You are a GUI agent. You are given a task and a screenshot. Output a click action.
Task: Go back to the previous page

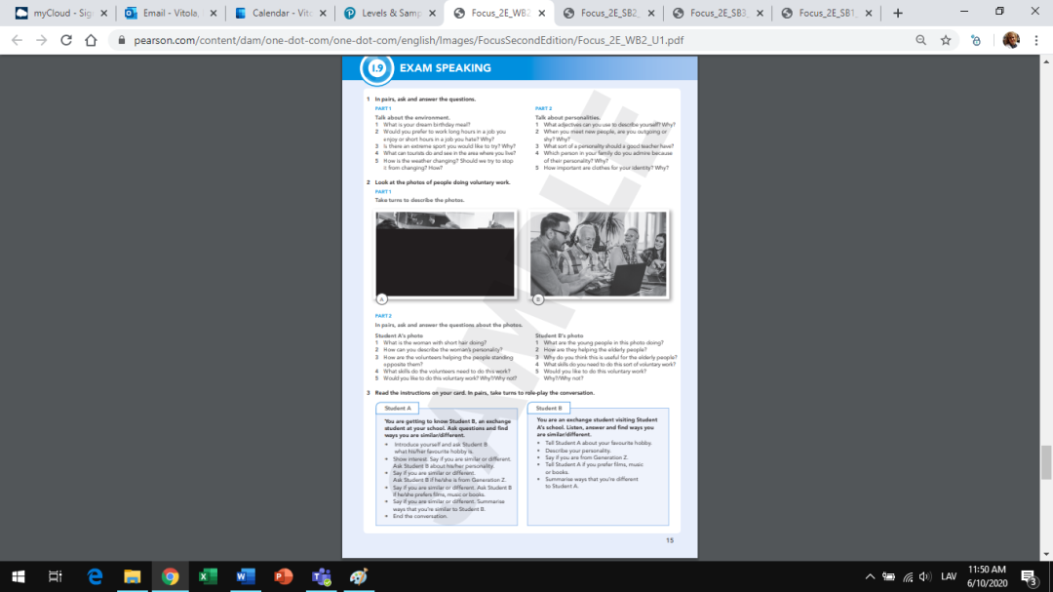pyautogui.click(x=17, y=40)
